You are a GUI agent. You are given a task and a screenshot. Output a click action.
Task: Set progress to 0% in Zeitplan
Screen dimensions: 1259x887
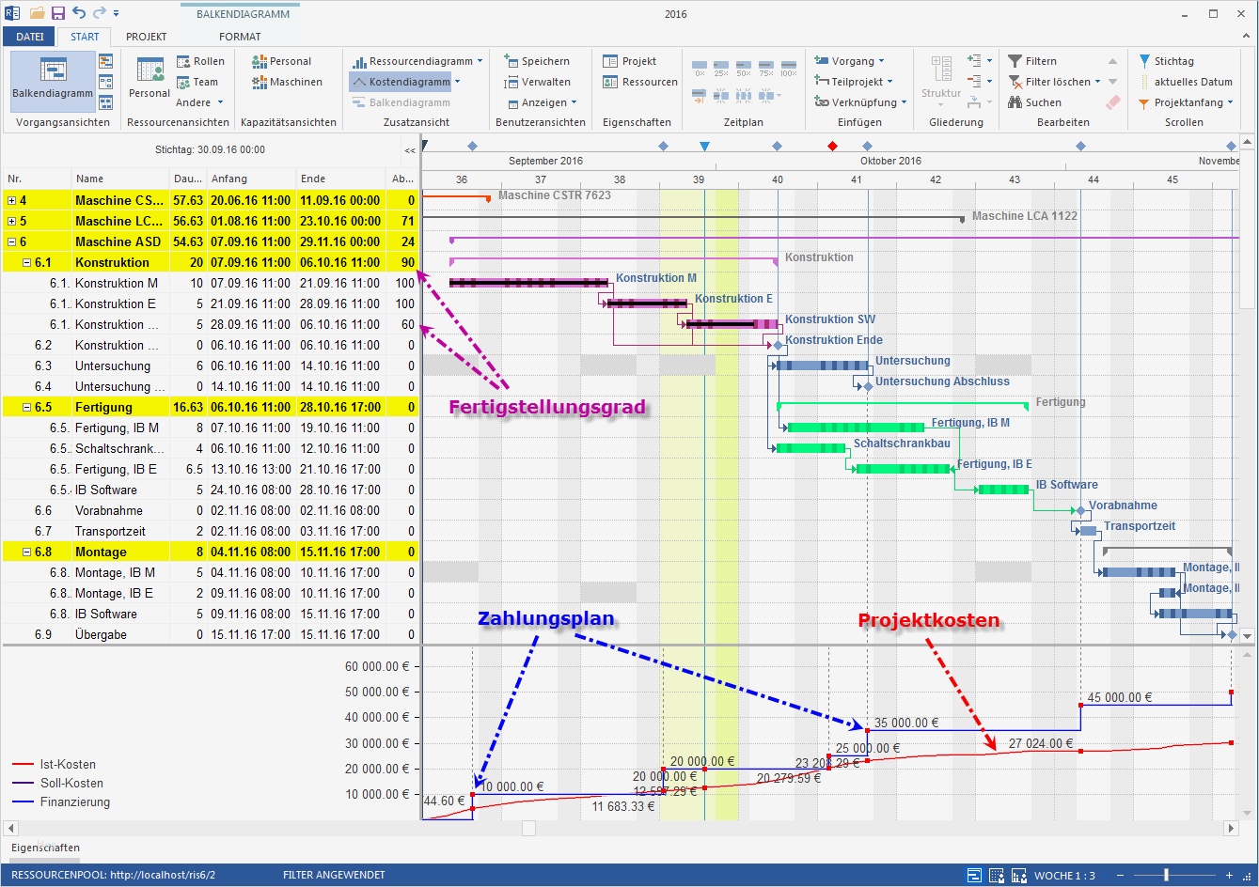coord(700,69)
